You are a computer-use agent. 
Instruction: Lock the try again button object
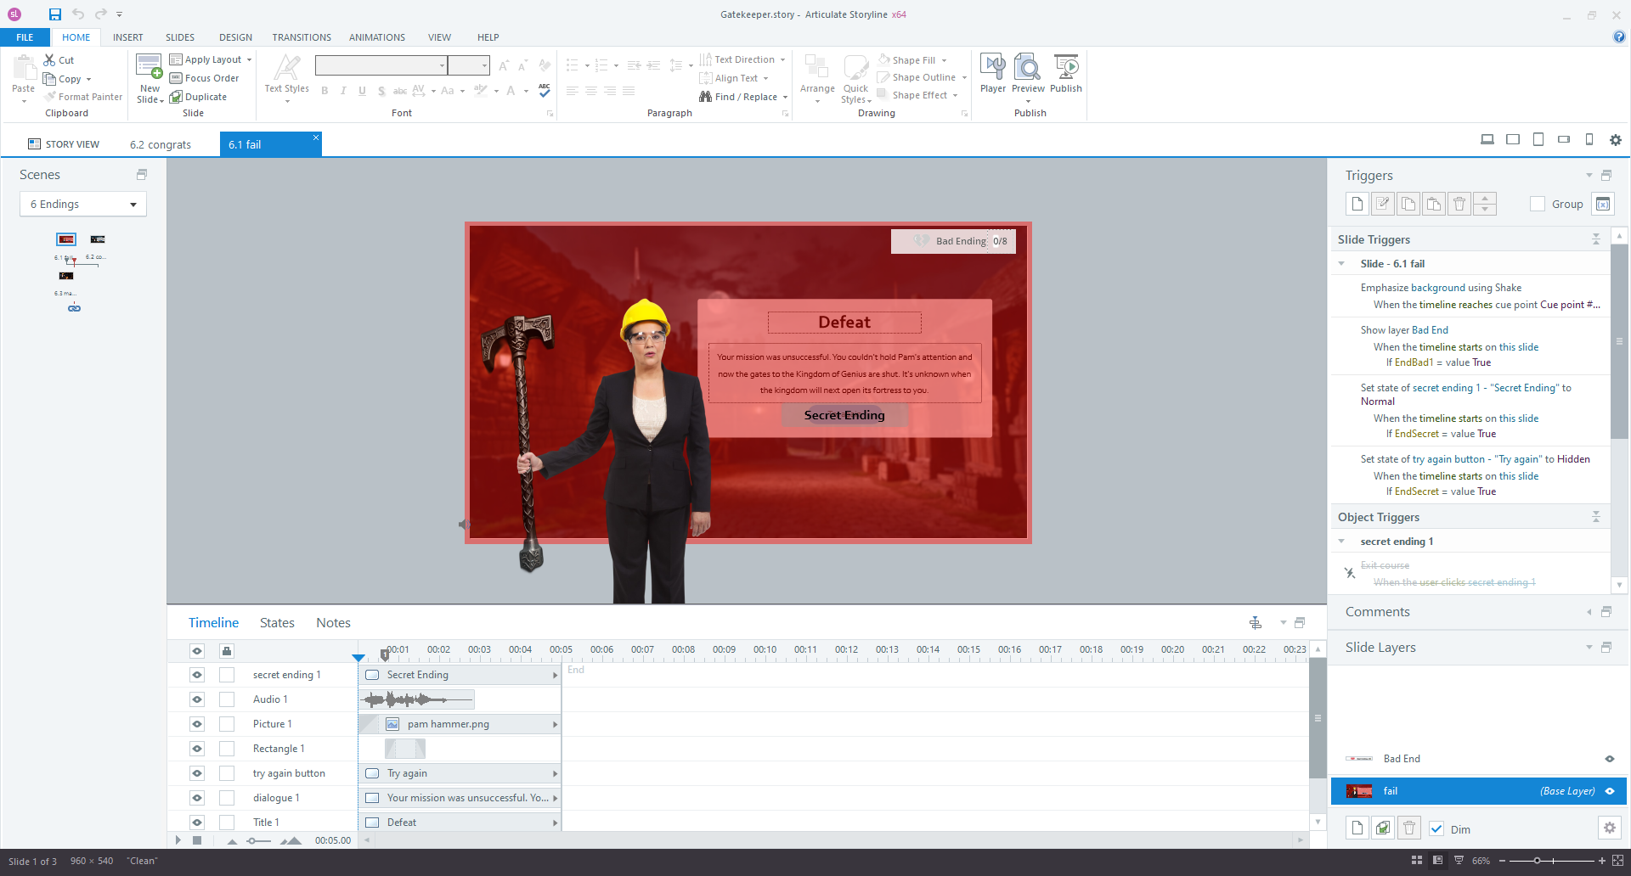tap(227, 773)
